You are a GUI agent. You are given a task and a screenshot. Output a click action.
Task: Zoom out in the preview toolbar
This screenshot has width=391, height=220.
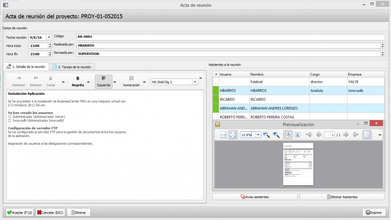(x=267, y=135)
